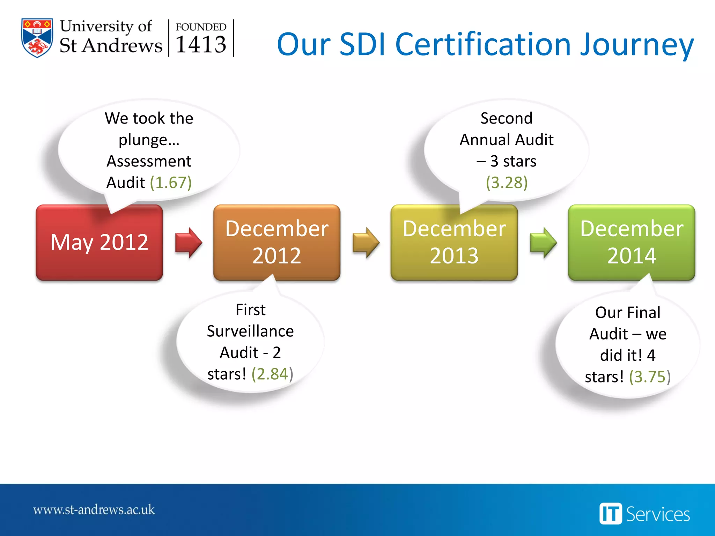Click the Assessment Audit speech bubble

pos(149,150)
